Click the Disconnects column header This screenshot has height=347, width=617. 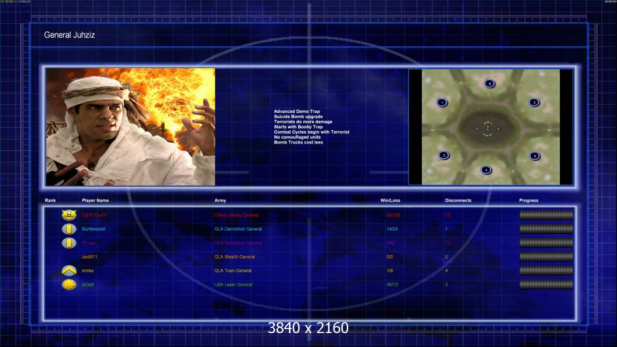458,201
